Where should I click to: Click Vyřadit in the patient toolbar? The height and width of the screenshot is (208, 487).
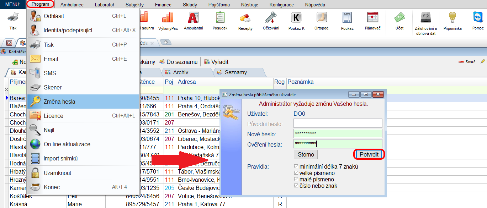click(218, 61)
